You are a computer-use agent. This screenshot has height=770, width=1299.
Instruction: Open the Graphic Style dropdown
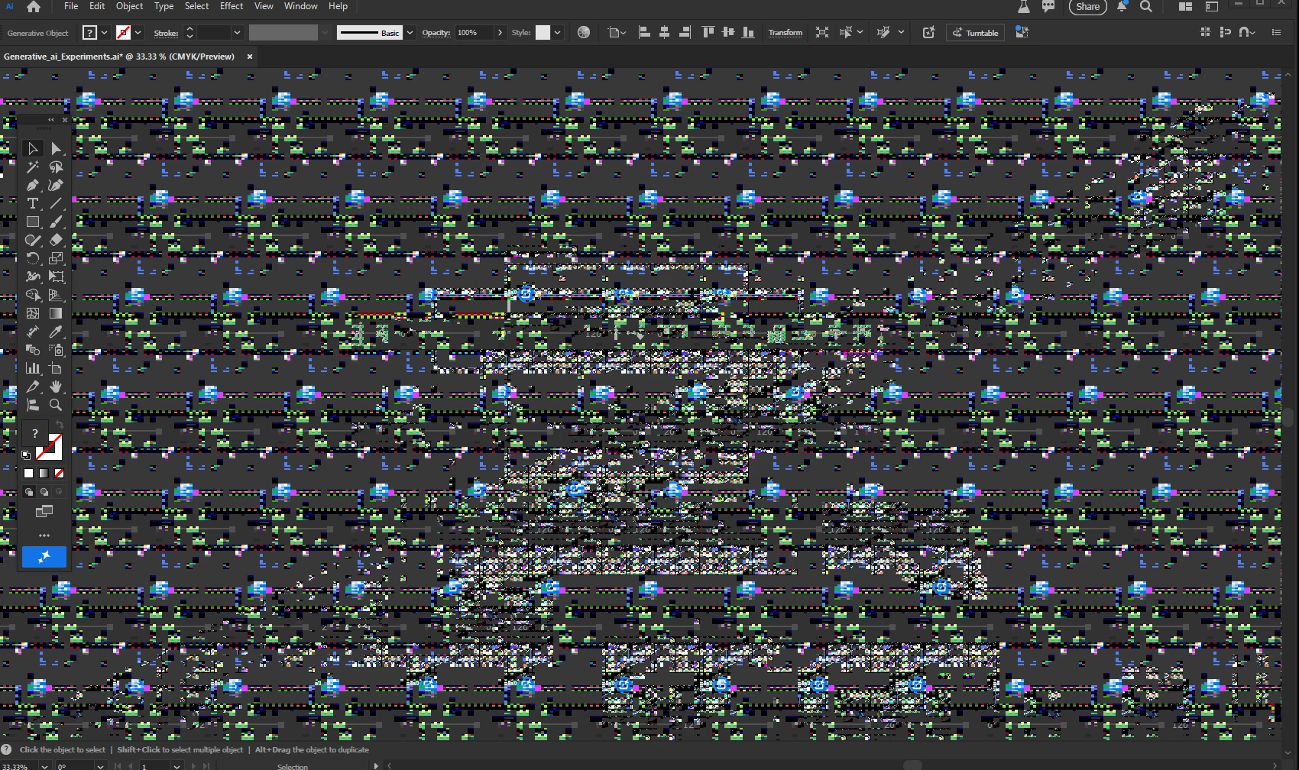558,33
